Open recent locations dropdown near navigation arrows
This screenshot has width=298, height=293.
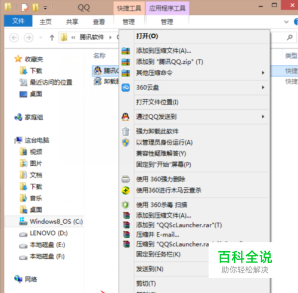tap(41, 38)
